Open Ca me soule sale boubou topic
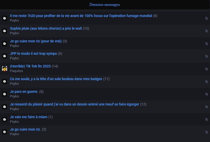The width and height of the screenshot is (210, 142). (x=56, y=79)
